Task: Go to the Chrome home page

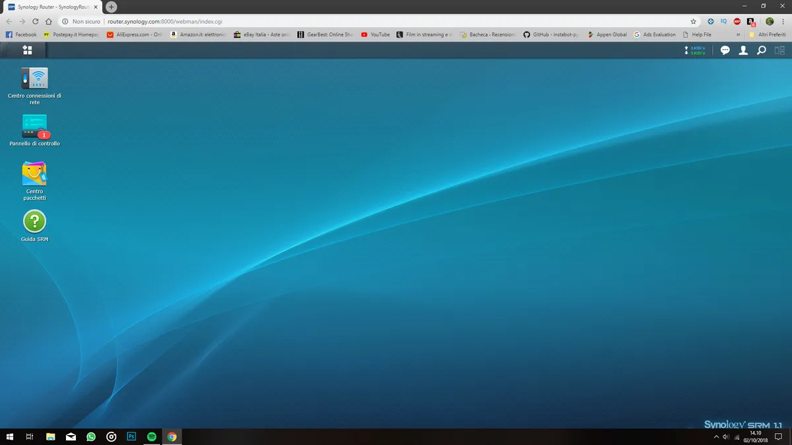Action: pos(48,22)
